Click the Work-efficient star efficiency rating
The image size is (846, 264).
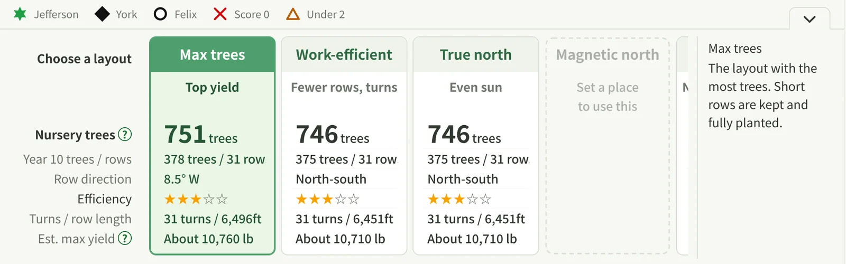(327, 199)
